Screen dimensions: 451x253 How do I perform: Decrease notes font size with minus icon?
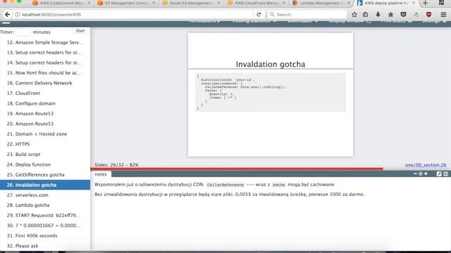click(x=415, y=174)
